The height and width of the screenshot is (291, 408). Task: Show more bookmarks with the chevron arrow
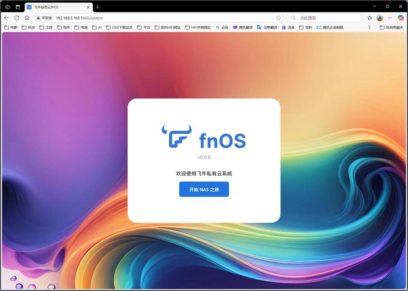[369, 27]
